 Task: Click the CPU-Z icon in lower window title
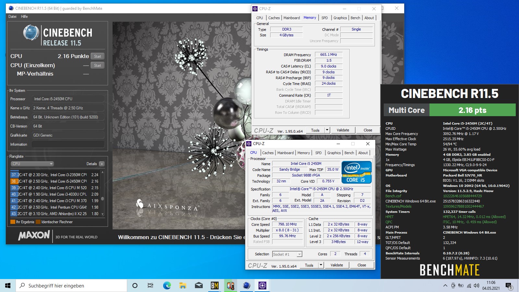(x=249, y=144)
